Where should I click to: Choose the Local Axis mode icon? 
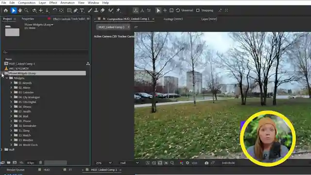click(136, 10)
